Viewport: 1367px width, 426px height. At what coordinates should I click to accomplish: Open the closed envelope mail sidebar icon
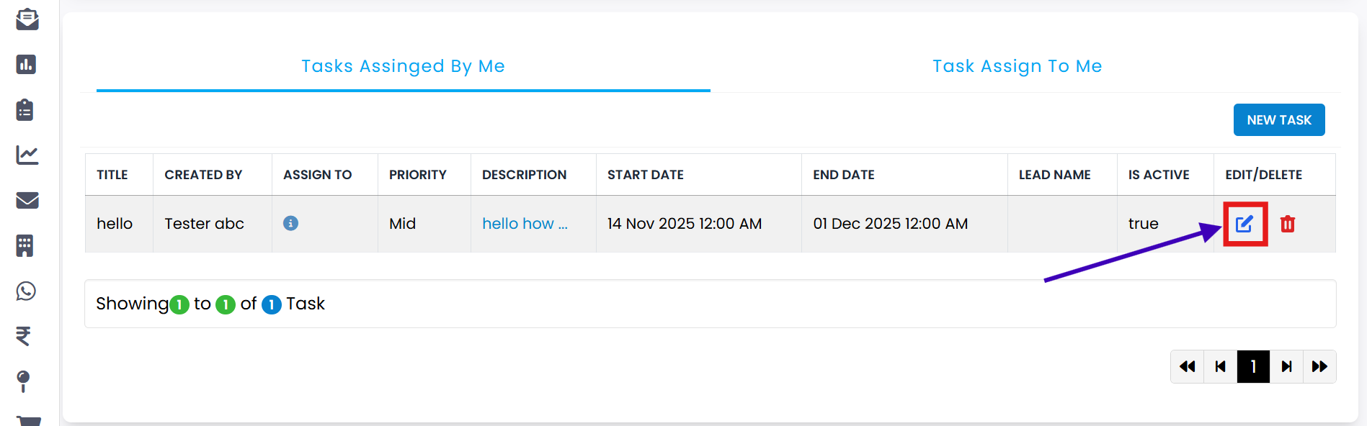(27, 200)
